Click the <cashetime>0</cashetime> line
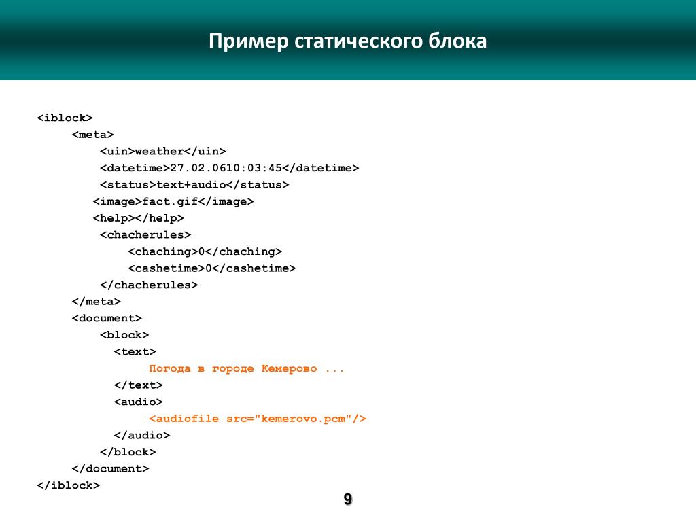The height and width of the screenshot is (522, 696). coord(212,268)
